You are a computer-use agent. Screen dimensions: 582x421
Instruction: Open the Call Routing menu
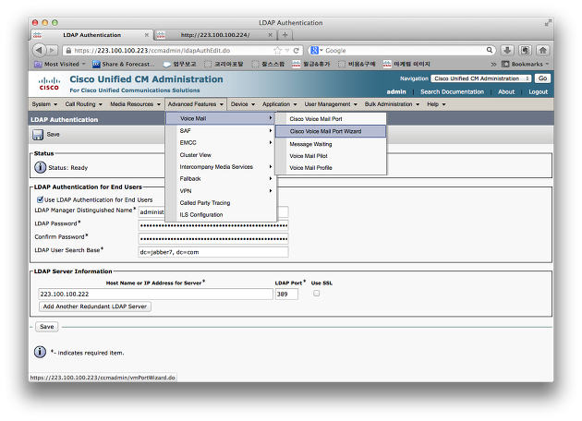pyautogui.click(x=83, y=104)
